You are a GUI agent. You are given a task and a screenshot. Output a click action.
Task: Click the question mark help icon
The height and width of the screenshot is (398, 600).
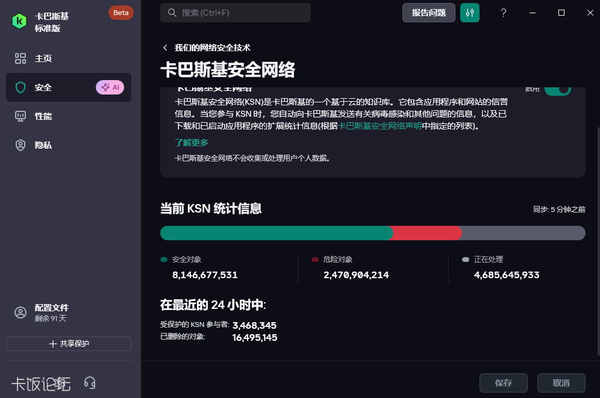click(x=504, y=13)
